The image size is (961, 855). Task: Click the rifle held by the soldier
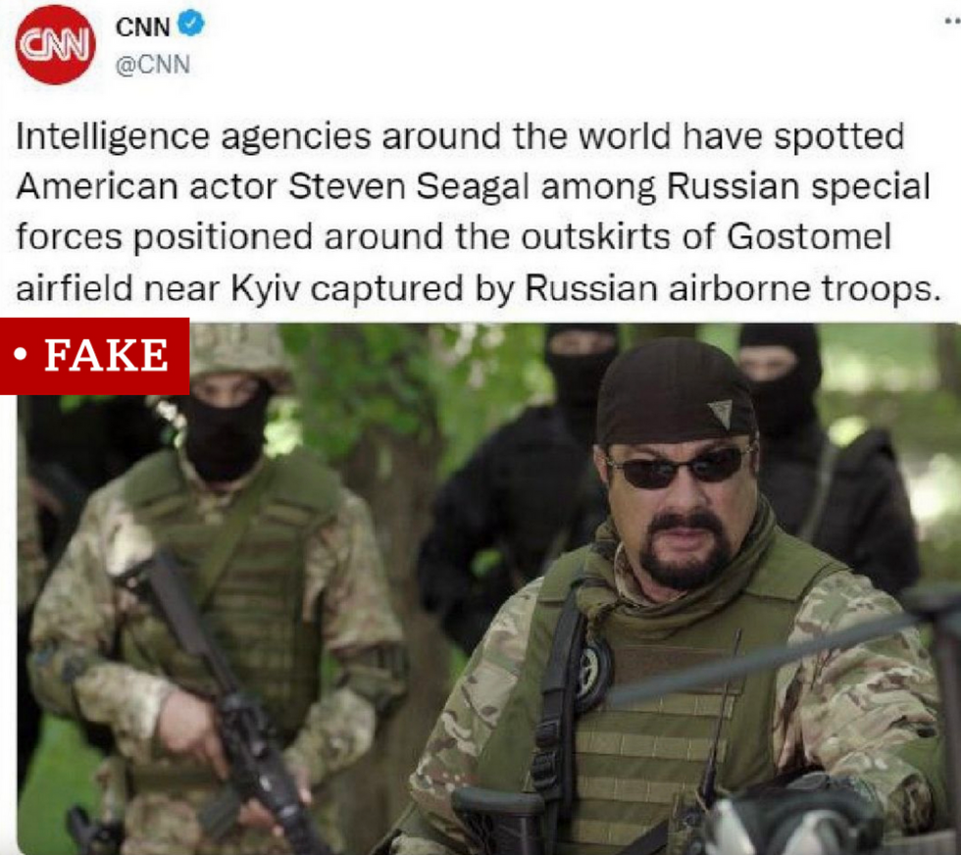(x=226, y=699)
